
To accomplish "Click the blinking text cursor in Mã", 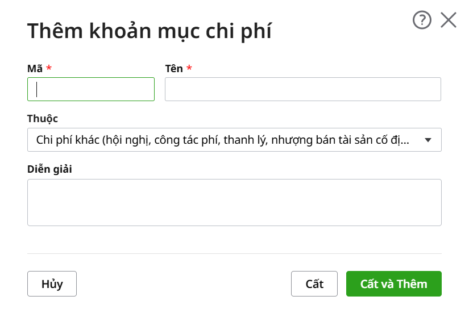I will (x=37, y=89).
